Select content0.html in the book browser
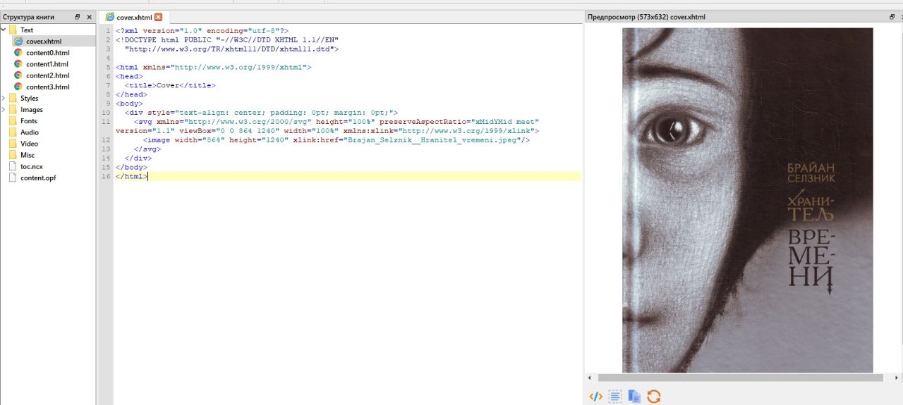 pyautogui.click(x=48, y=53)
